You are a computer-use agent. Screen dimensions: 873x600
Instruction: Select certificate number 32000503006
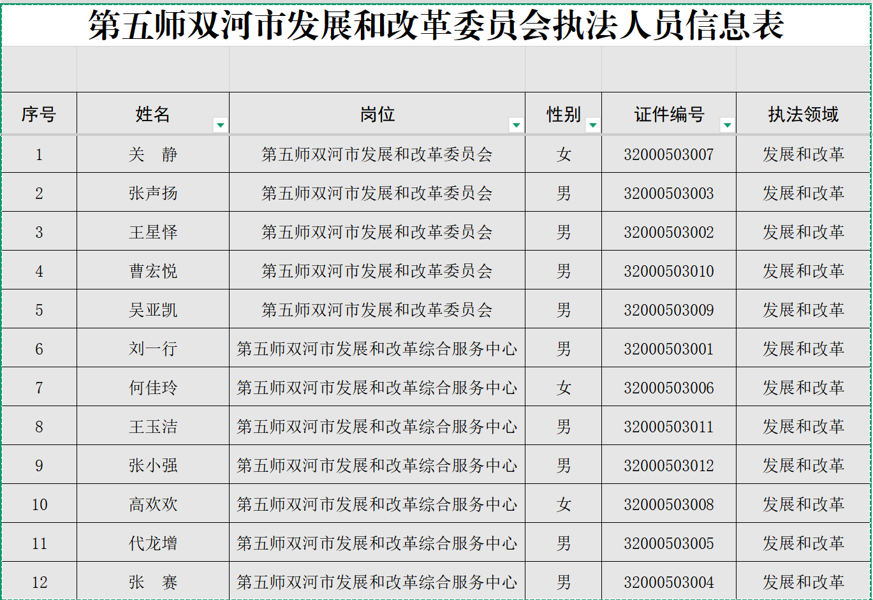pos(669,388)
